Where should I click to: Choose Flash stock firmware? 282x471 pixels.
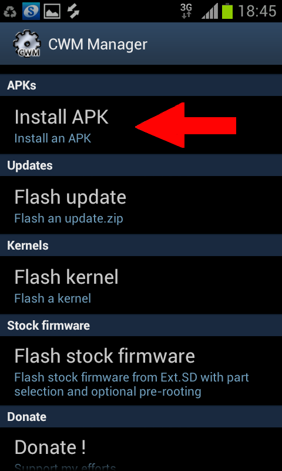(x=141, y=371)
